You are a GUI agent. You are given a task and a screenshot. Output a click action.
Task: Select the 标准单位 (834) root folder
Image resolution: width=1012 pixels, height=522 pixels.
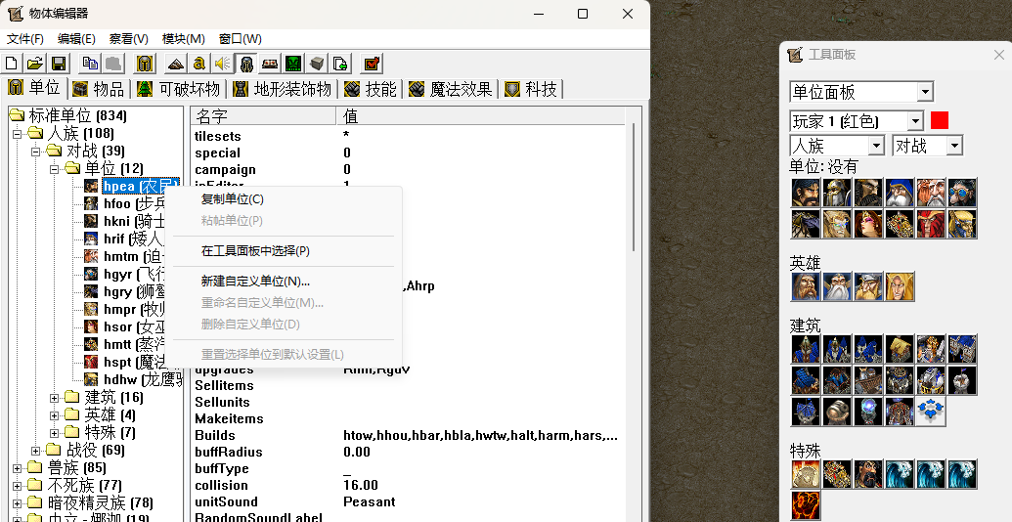coord(67,116)
